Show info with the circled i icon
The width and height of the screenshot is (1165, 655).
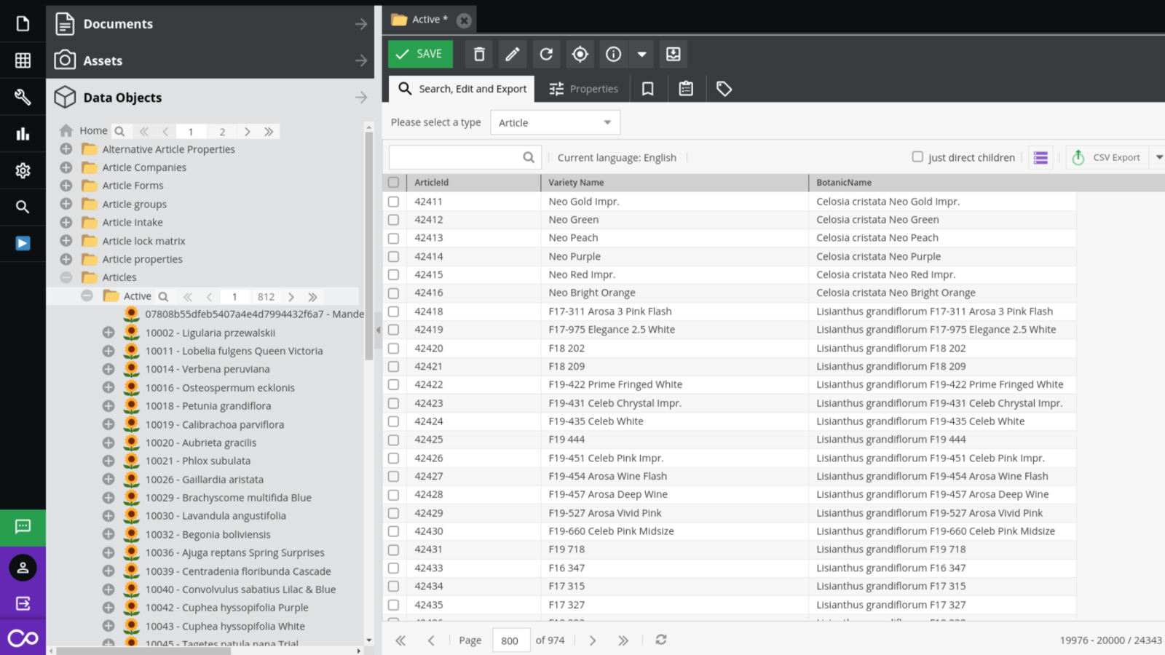coord(613,54)
